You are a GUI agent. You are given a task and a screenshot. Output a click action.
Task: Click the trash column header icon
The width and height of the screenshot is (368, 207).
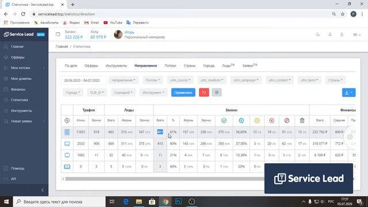[302, 120]
